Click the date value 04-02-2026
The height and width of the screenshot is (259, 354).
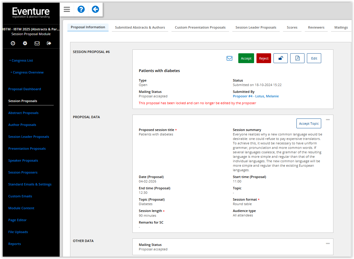pos(147,182)
